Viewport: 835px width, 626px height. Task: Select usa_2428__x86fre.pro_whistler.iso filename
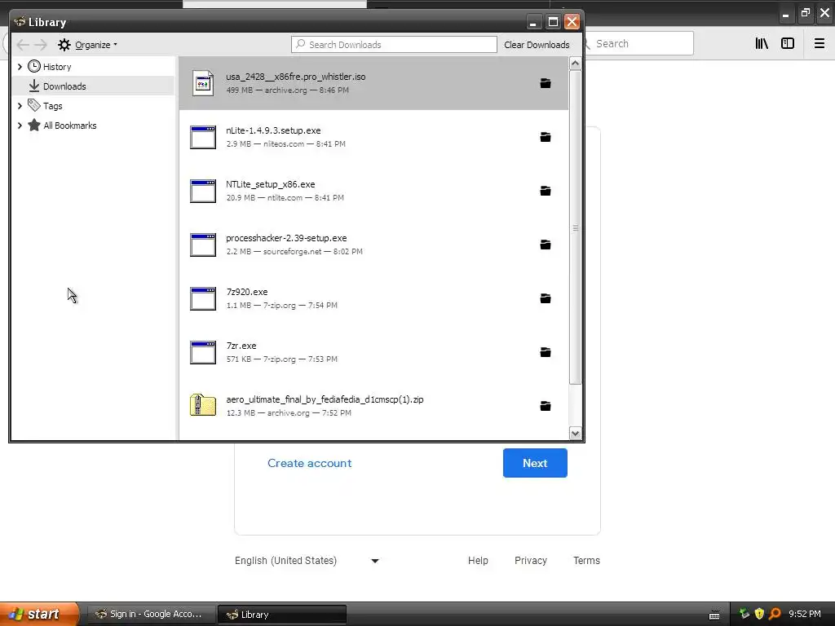click(295, 77)
